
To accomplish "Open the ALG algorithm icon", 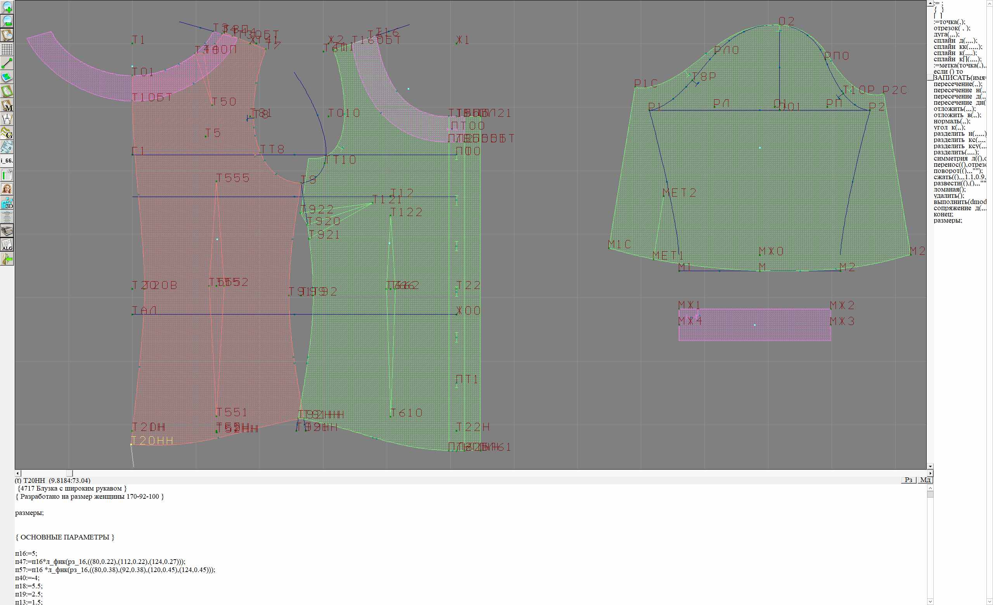I will [x=7, y=245].
